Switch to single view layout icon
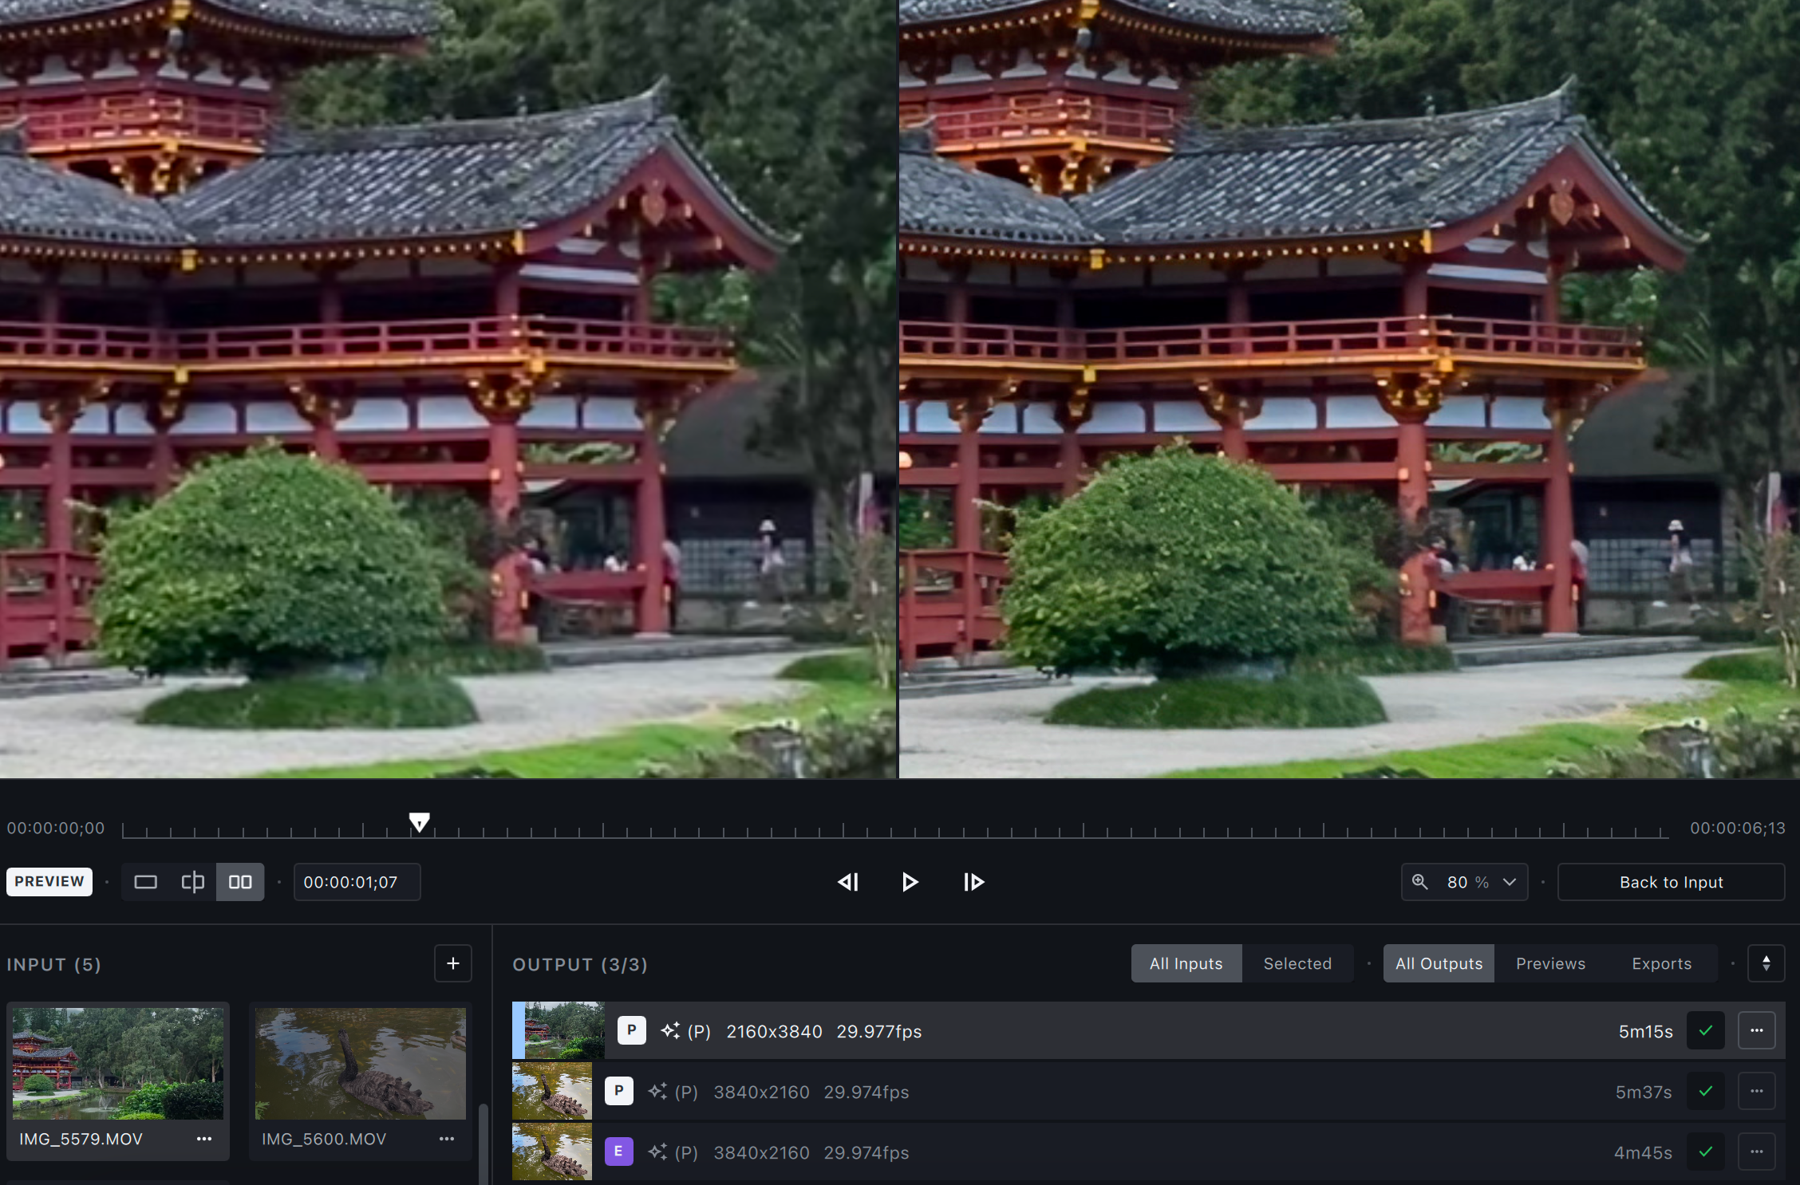The height and width of the screenshot is (1185, 1800). (x=145, y=882)
